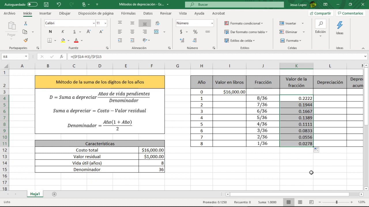The height and width of the screenshot is (207, 369).
Task: Click column K header
Action: (x=296, y=66)
